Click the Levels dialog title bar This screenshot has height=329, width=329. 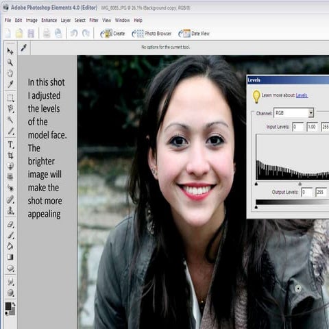point(288,80)
